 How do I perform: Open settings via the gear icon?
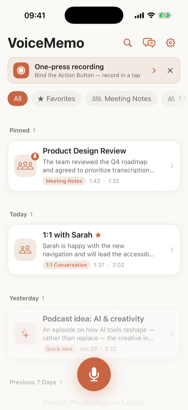pyautogui.click(x=170, y=42)
